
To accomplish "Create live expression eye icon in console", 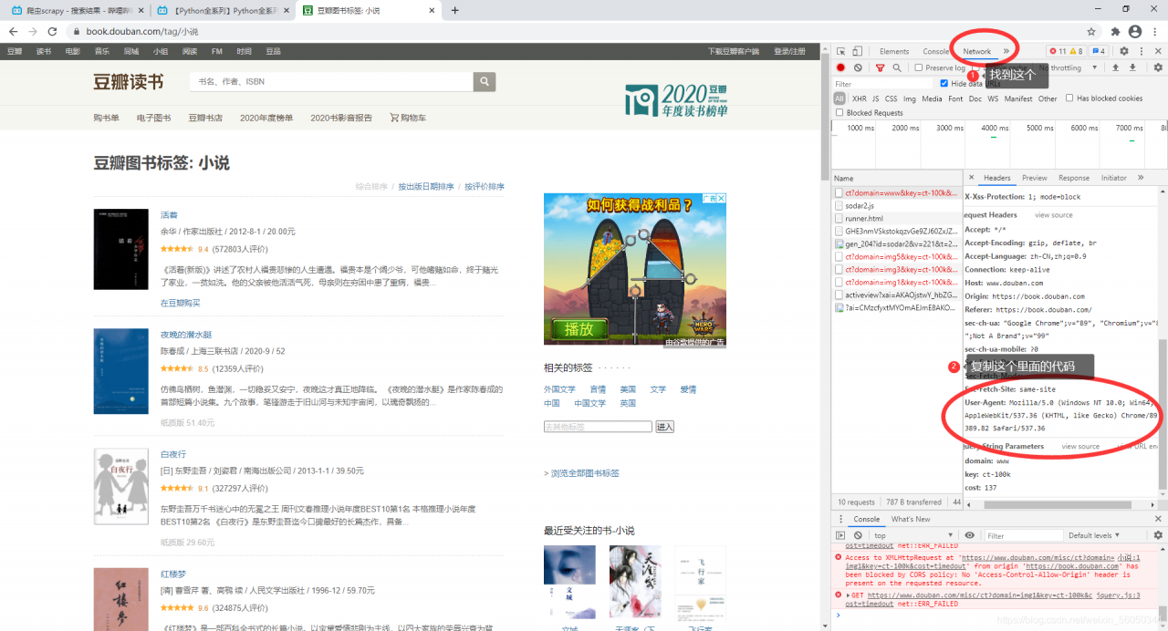I will click(969, 535).
